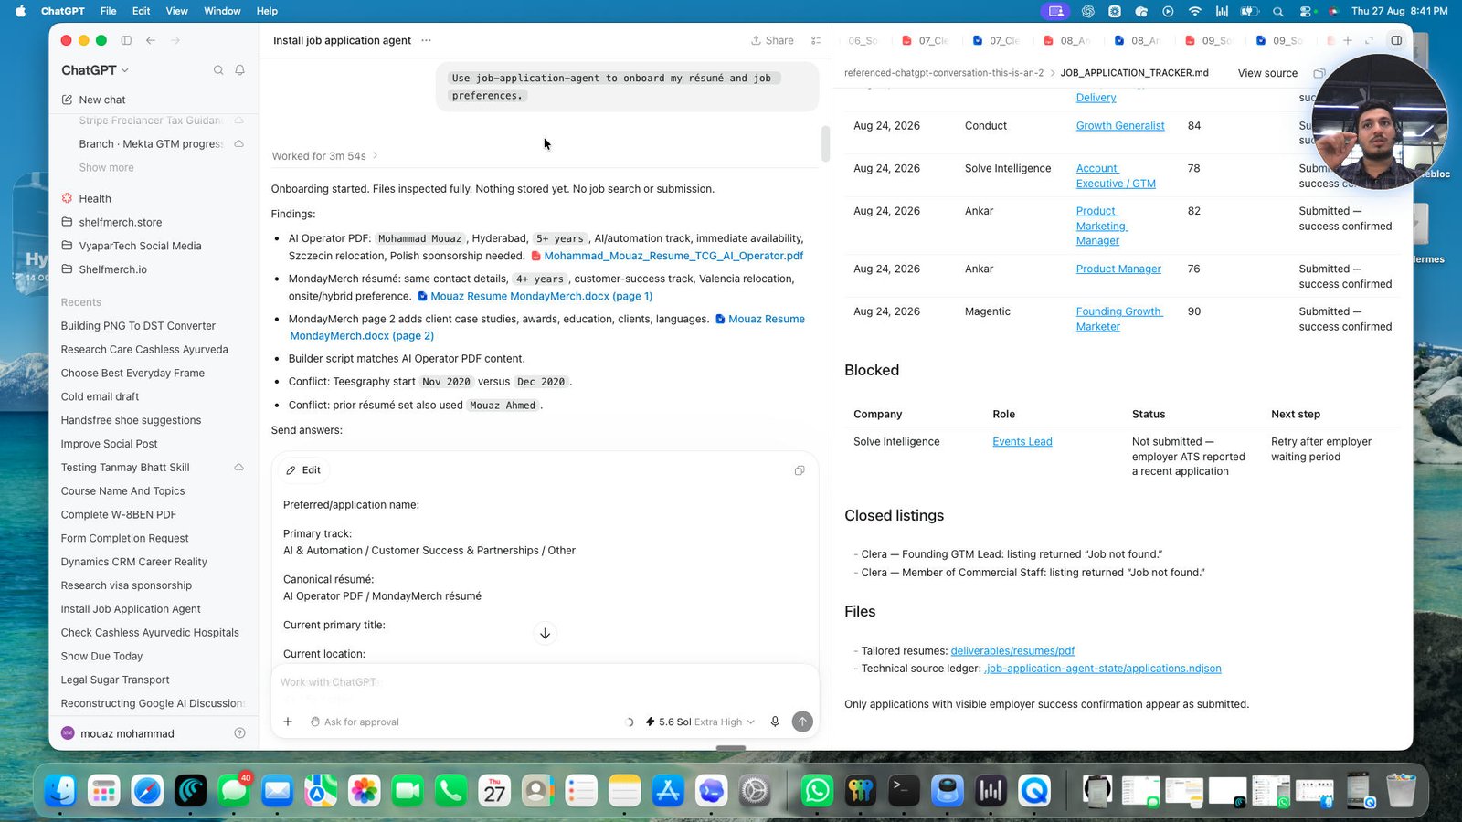Open the notifications bell in sidebar
Screen dimensions: 1462x822
coord(240,70)
